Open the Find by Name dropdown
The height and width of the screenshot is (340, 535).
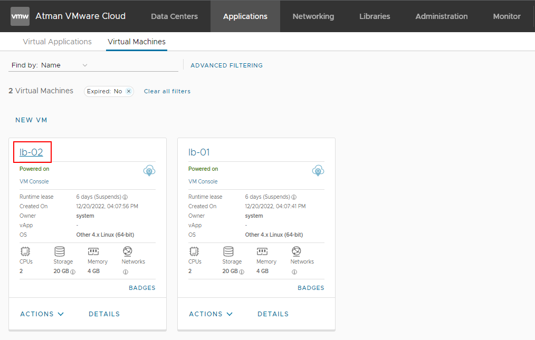click(x=65, y=65)
